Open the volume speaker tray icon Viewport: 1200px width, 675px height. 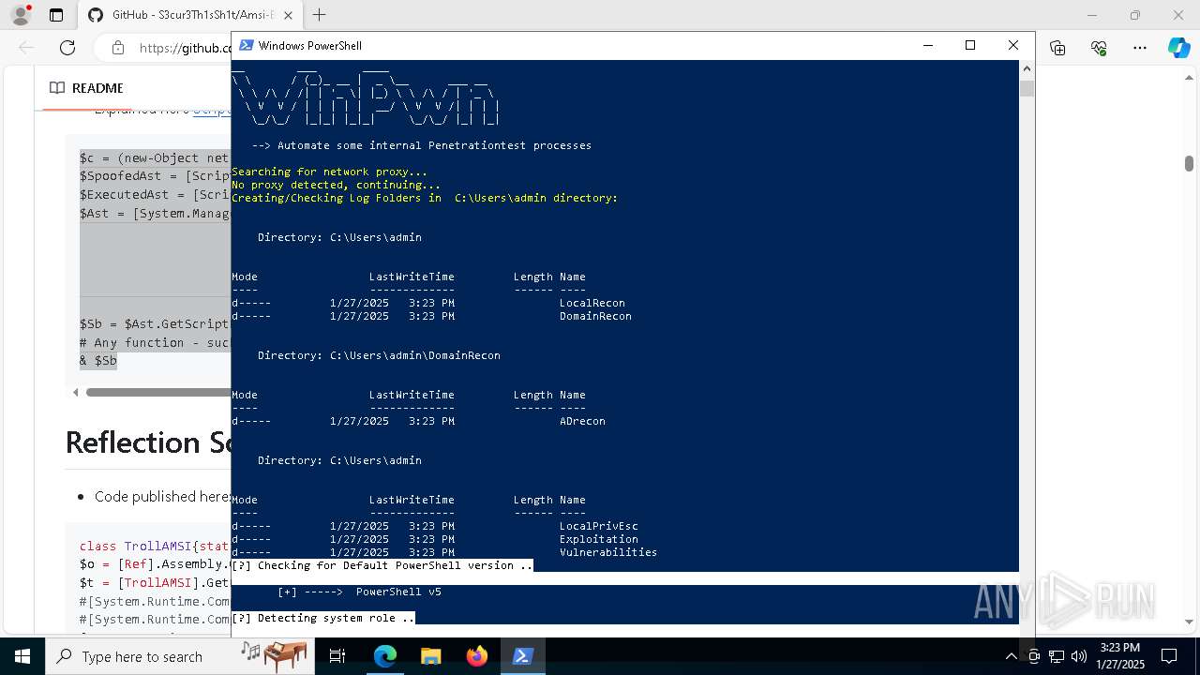pos(1079,656)
